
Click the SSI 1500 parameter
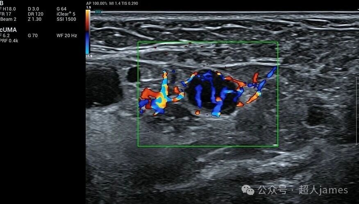click(66, 19)
